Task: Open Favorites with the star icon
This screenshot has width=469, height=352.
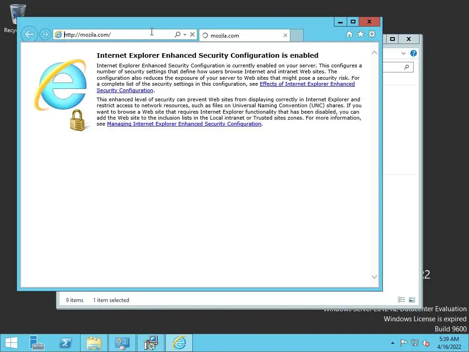Action: (x=361, y=34)
